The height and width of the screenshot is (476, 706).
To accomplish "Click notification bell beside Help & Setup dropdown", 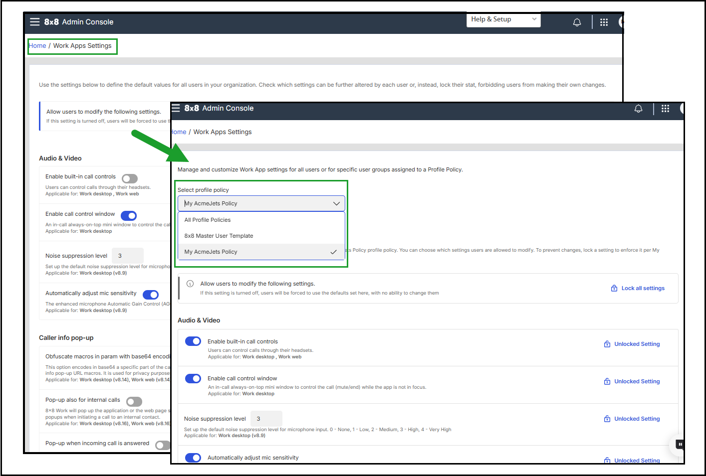I will (577, 22).
